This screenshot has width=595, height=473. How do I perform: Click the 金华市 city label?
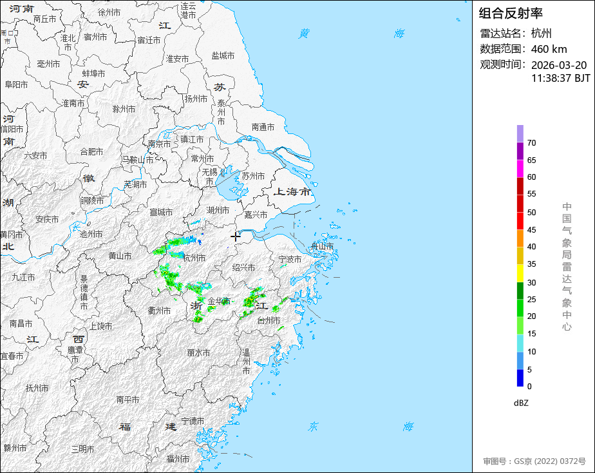coord(219,302)
